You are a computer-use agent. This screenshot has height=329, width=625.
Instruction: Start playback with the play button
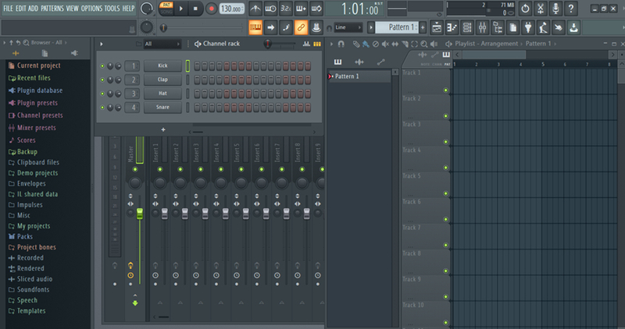point(180,9)
